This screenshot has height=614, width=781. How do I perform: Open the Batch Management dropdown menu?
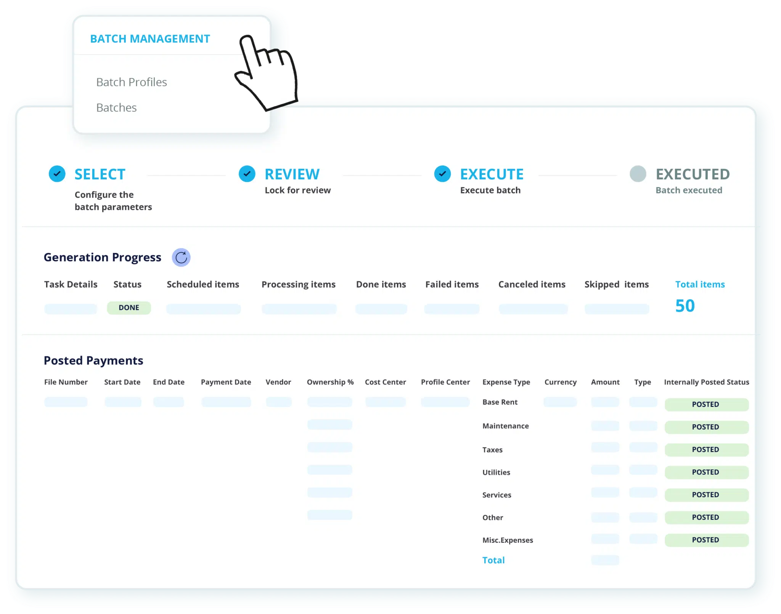[150, 38]
